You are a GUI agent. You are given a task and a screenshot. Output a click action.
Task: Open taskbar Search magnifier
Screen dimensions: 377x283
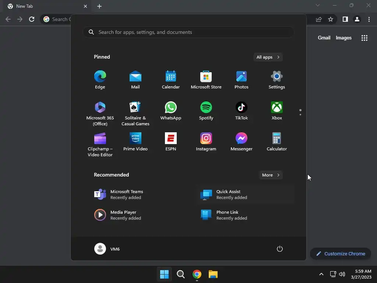pyautogui.click(x=180, y=274)
